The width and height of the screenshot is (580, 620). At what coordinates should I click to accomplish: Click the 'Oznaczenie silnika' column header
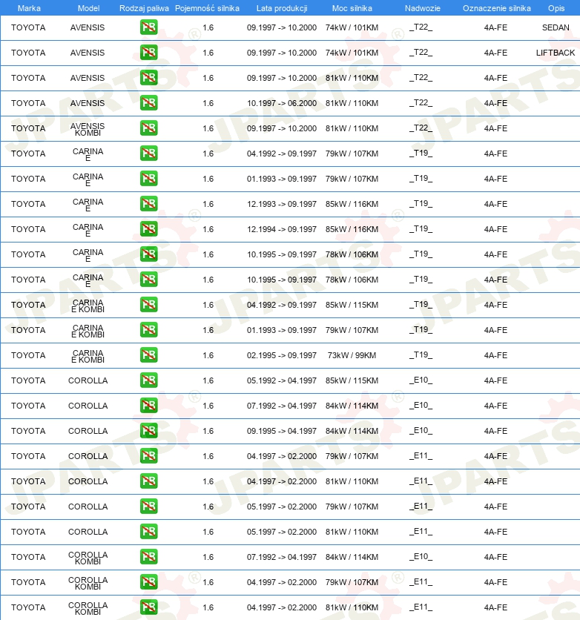click(x=497, y=8)
